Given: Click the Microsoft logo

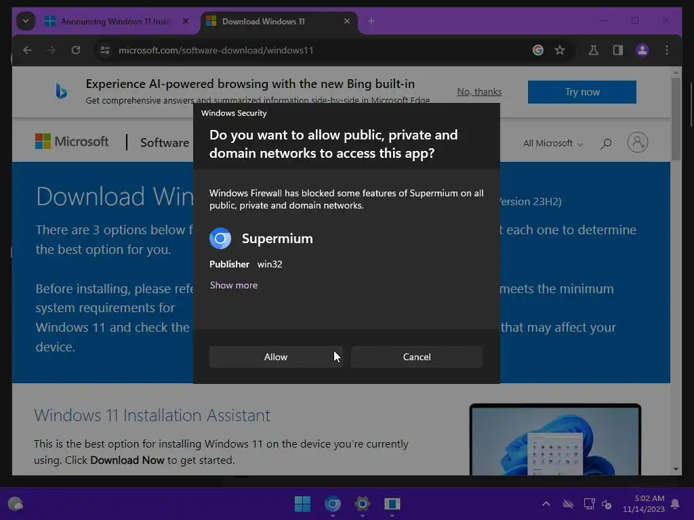Looking at the screenshot, I should point(72,142).
